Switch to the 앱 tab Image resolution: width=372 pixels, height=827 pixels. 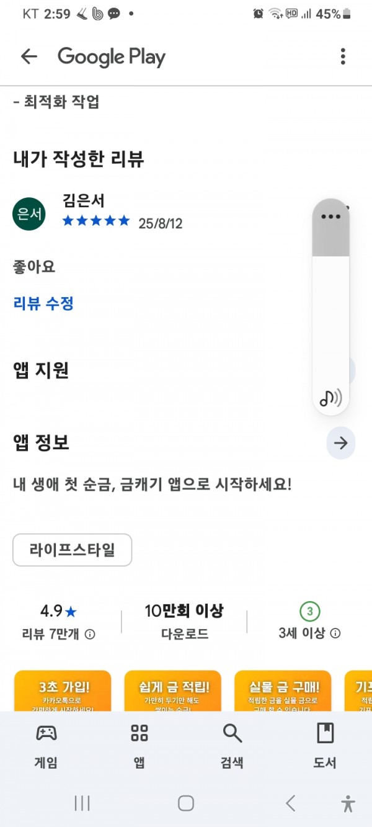(x=139, y=746)
